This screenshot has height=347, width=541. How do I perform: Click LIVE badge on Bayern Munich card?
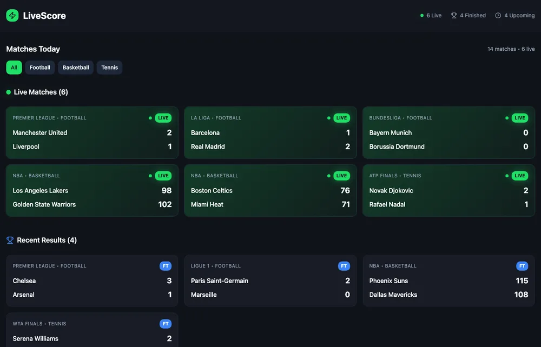[x=519, y=118]
